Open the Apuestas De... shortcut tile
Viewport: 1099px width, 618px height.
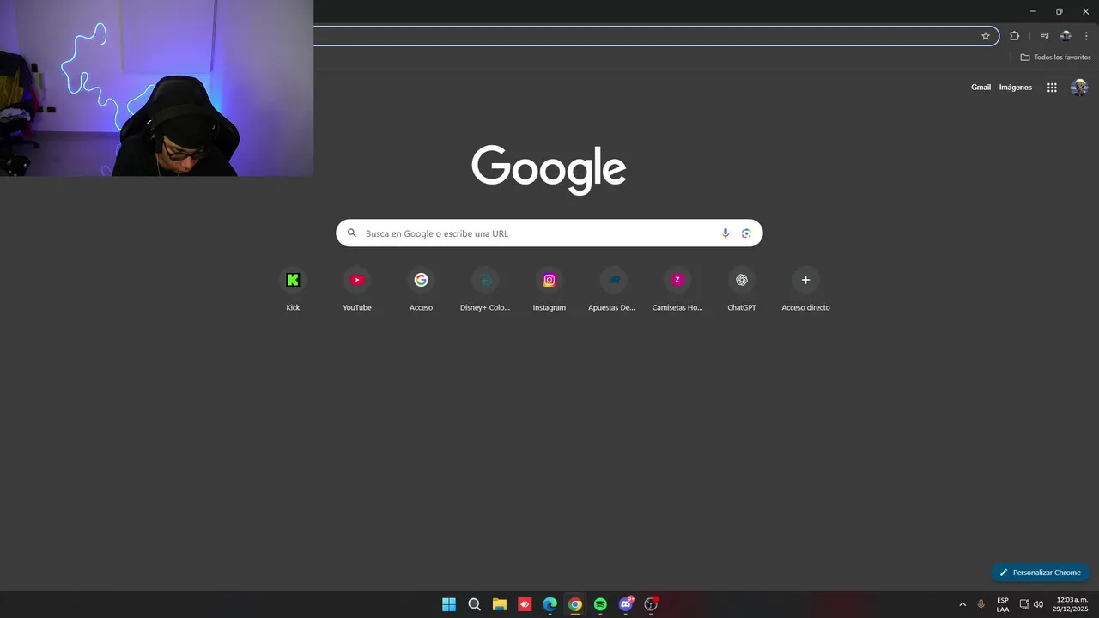coord(613,289)
